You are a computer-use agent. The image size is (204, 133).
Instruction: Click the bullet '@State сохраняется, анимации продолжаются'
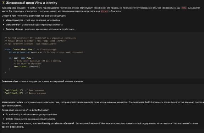pos(31,119)
